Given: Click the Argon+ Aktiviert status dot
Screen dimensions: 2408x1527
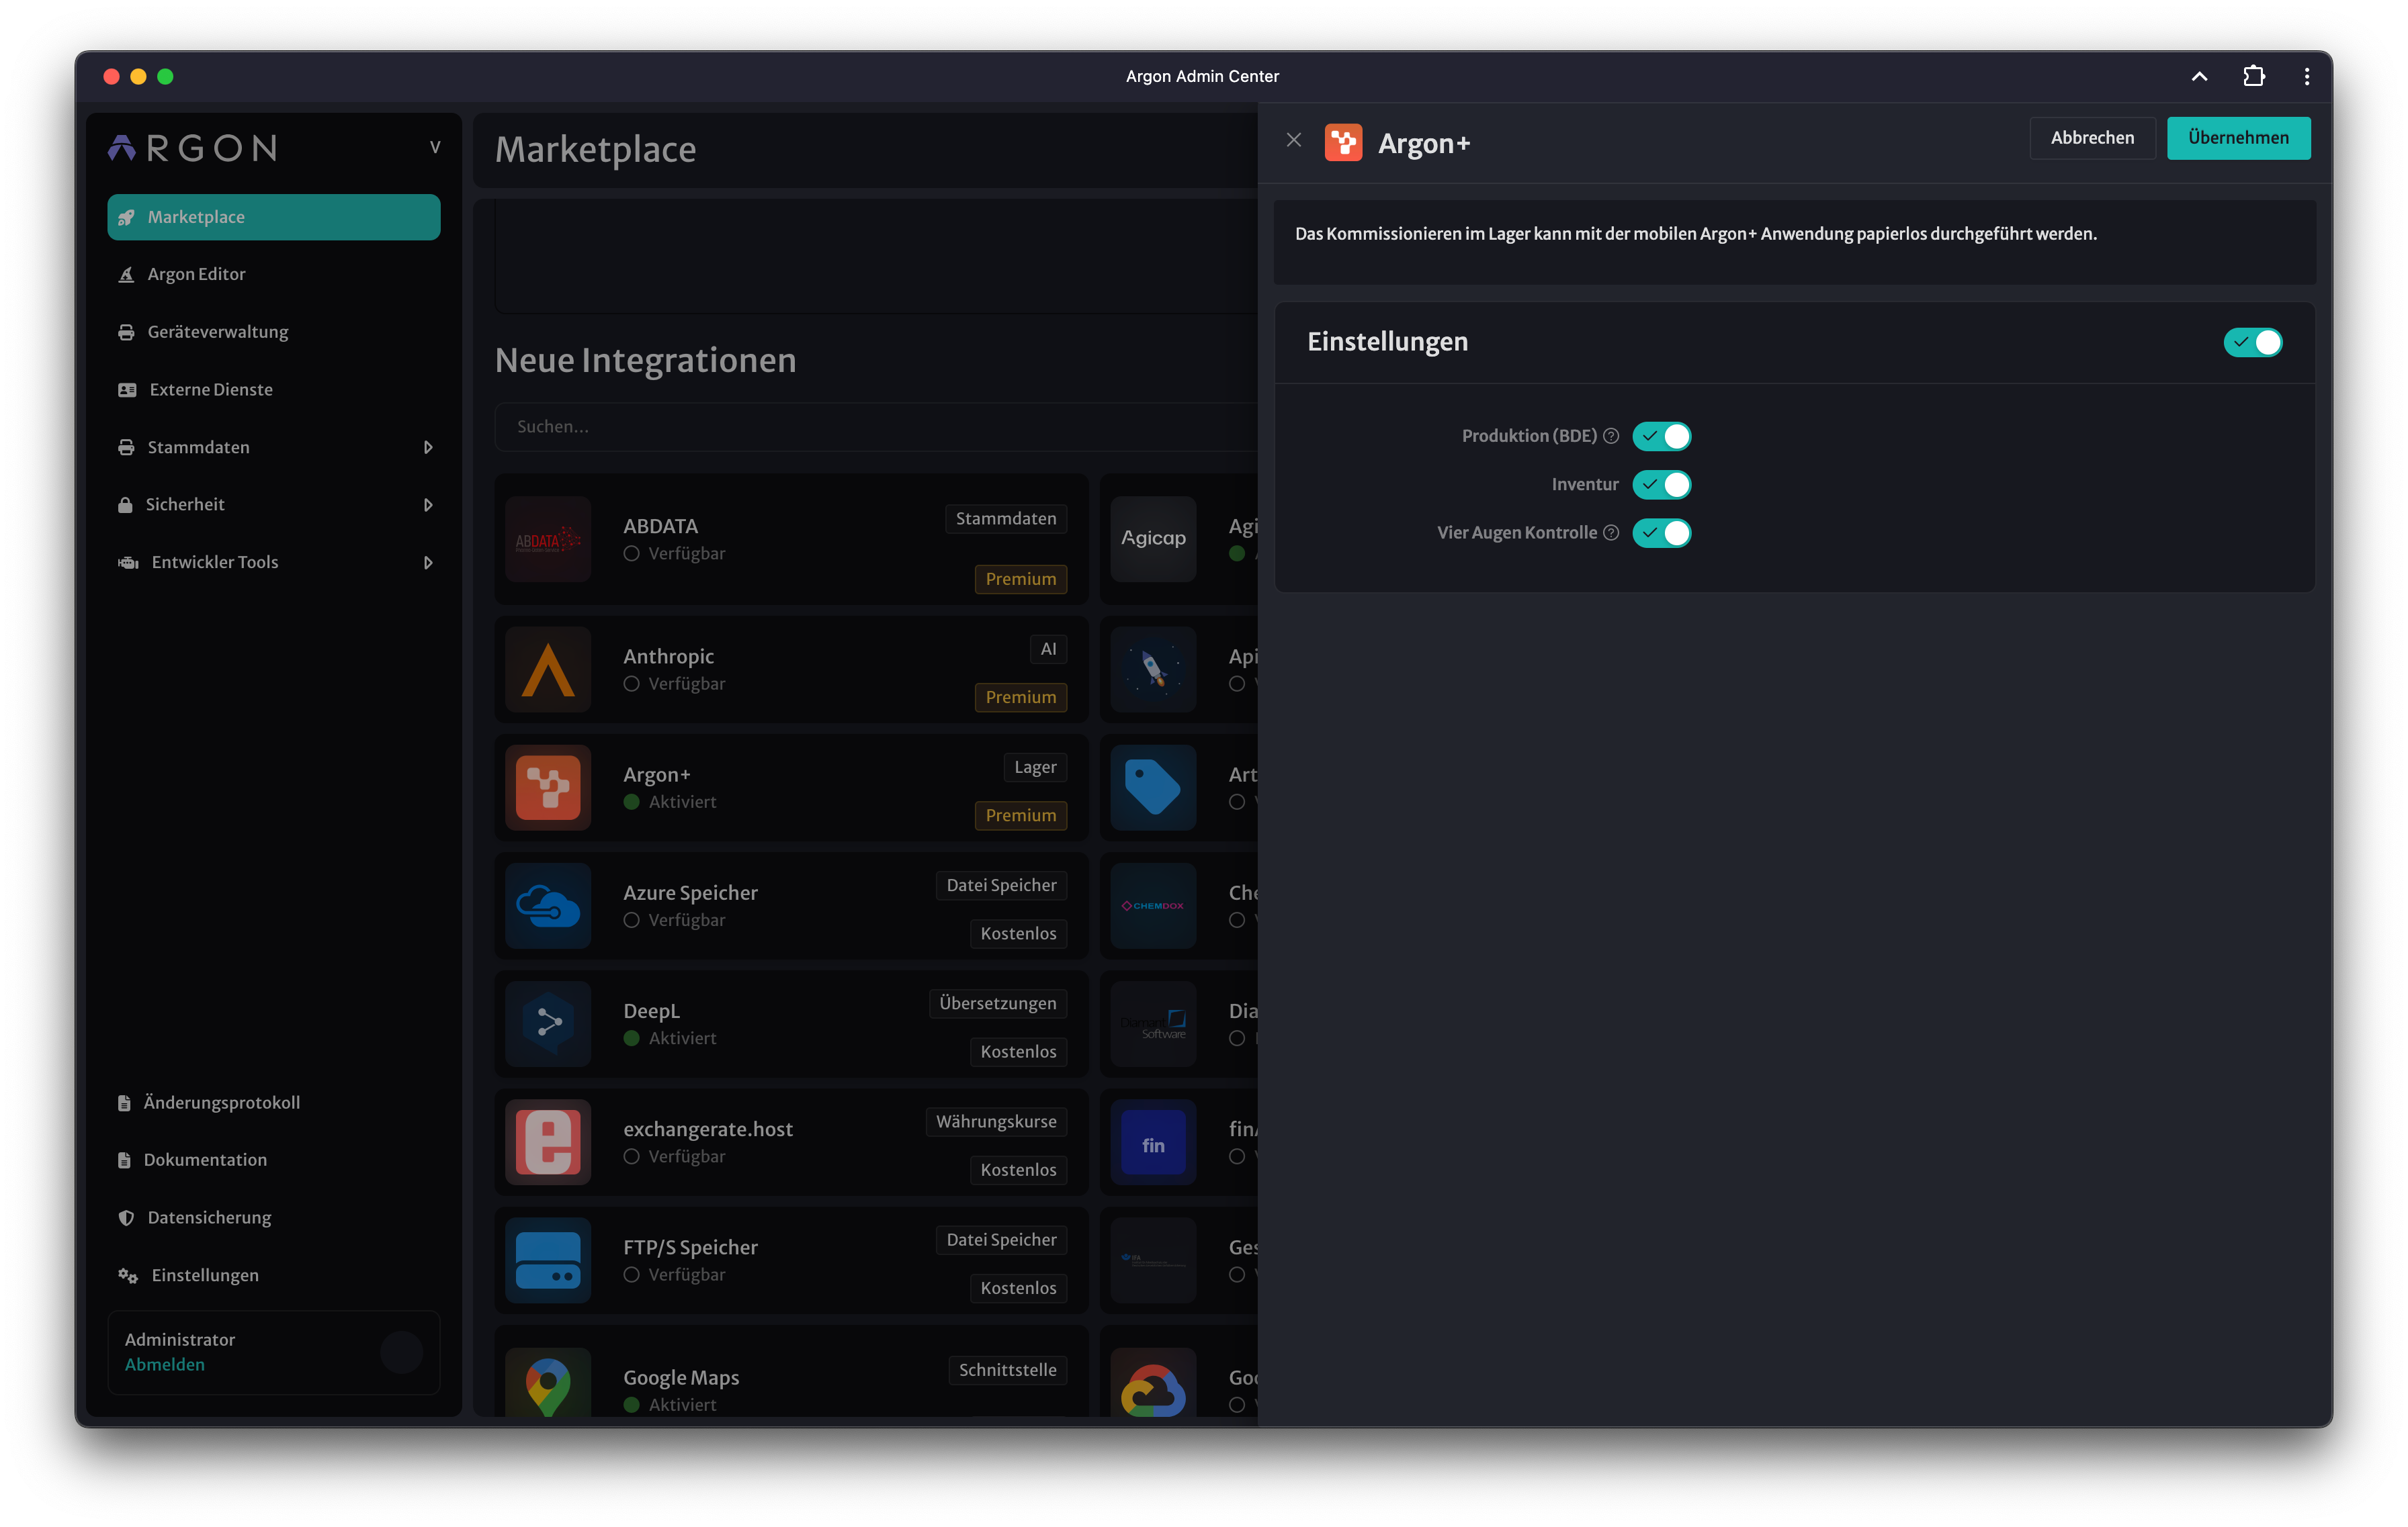Looking at the screenshot, I should click(631, 802).
